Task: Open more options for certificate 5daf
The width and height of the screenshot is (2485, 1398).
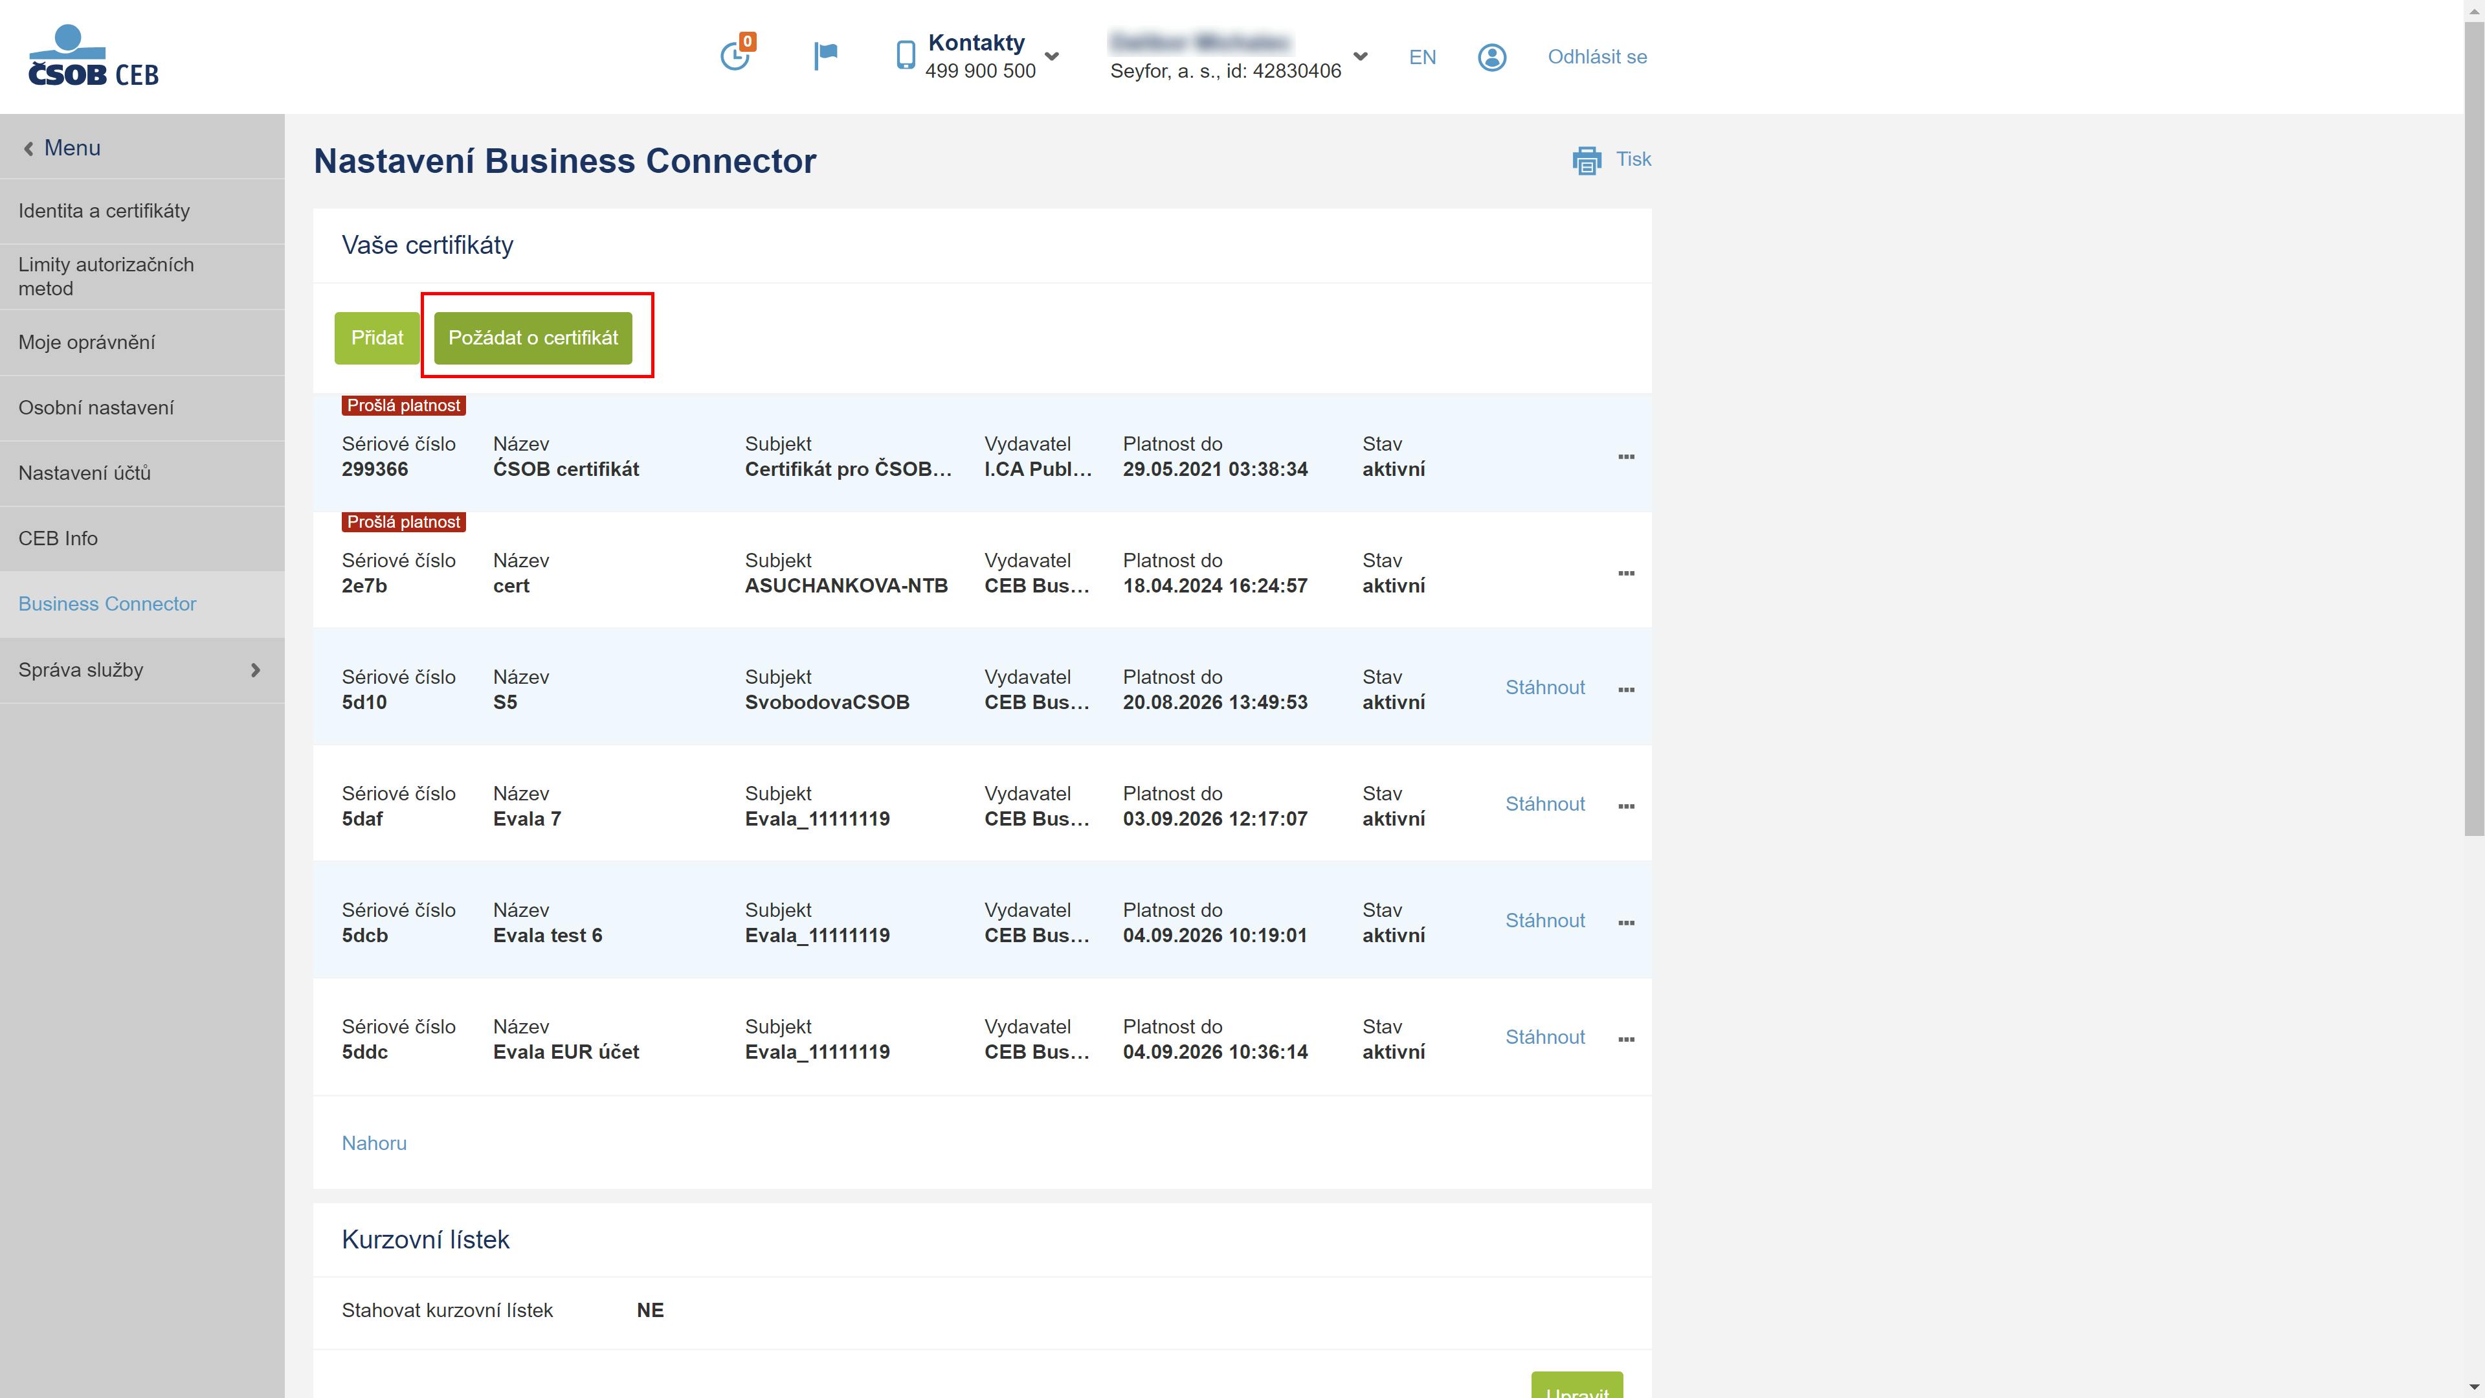Action: coord(1625,807)
